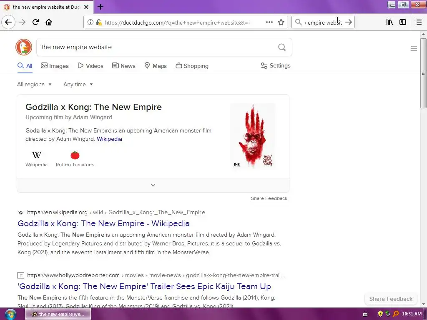Viewport: 427px width, 320px height.
Task: Click the page vertical scrollbar thumb
Action: pyautogui.click(x=423, y=73)
